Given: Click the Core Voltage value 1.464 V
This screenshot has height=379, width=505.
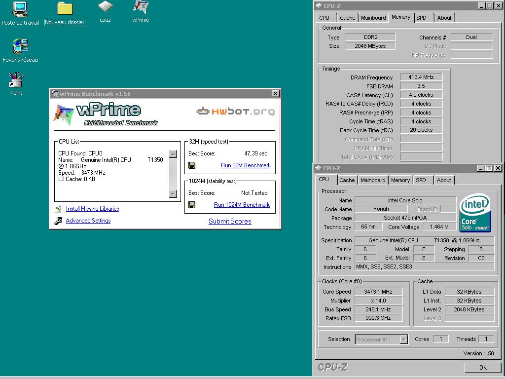Looking at the screenshot, I should (x=439, y=227).
